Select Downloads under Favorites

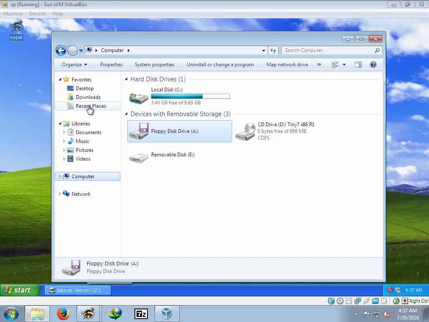(88, 97)
